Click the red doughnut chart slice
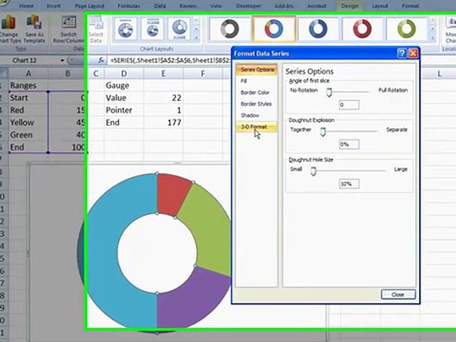 coord(171,194)
